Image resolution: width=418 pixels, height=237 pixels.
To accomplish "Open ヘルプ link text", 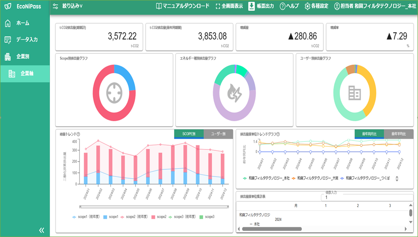I will (292, 6).
